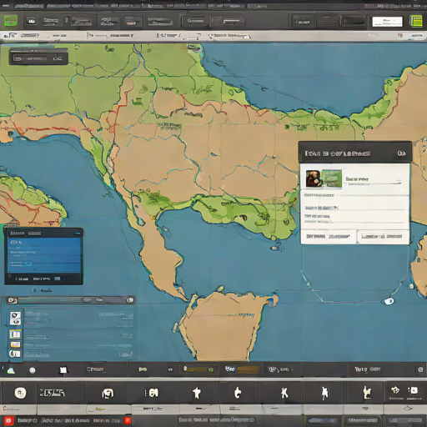Open the yellow-green list icon at top right

tap(416, 22)
